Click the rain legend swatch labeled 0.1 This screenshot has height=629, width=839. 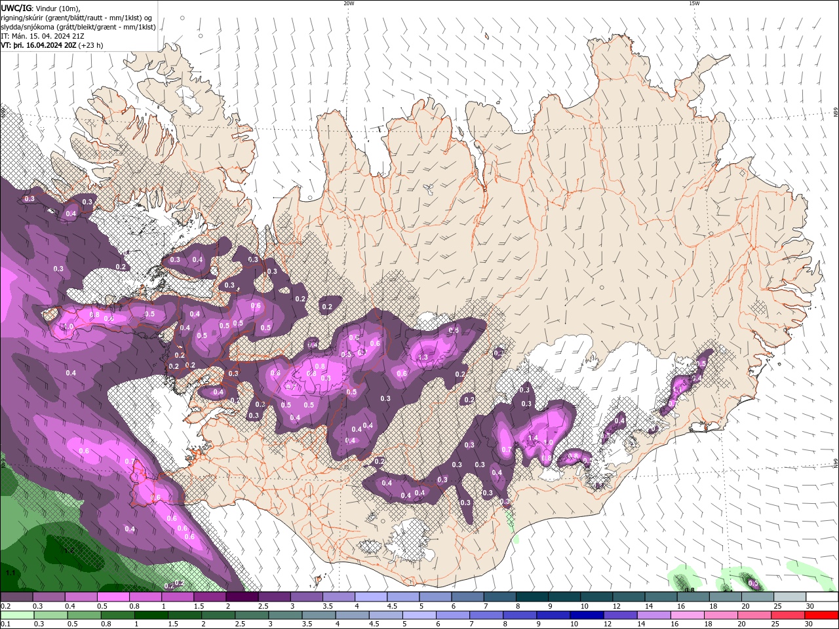(x=16, y=615)
